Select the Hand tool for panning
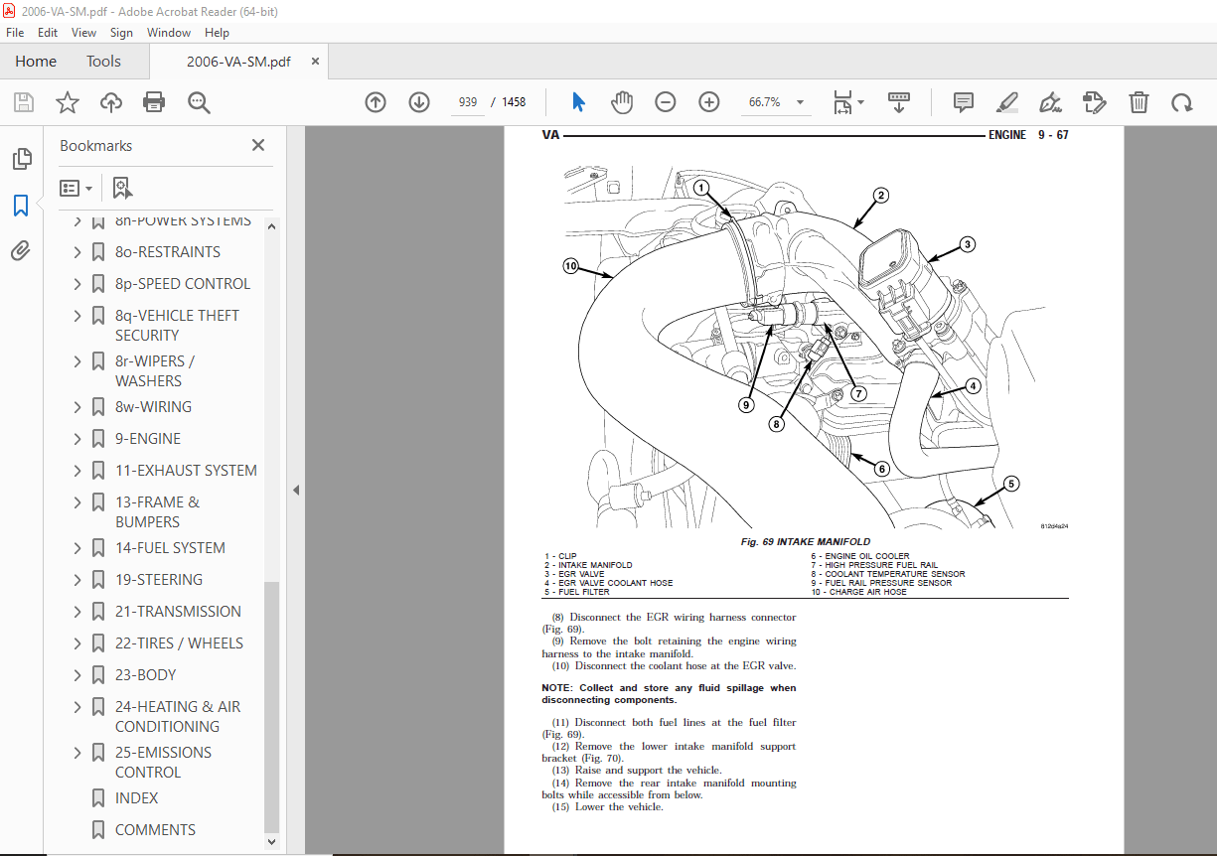Image resolution: width=1217 pixels, height=856 pixels. tap(621, 101)
